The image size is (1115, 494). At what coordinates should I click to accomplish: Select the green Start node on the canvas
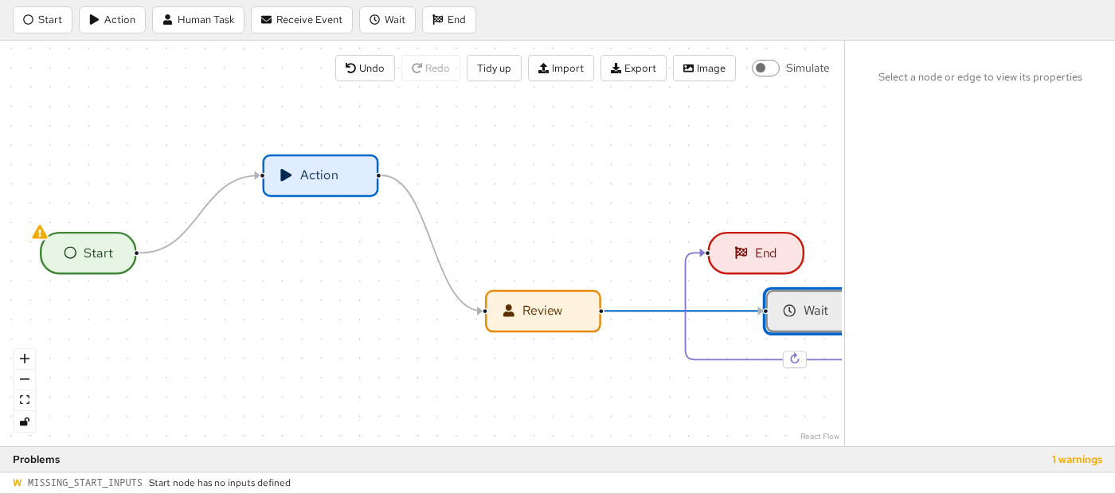[x=88, y=253]
